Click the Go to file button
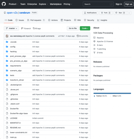Image resolution: width=134 pixels, height=139 pixels. tap(73, 28)
